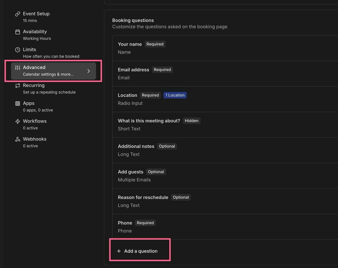338x268 pixels.
Task: Click the blue 1 Location badge
Action: tap(175, 95)
